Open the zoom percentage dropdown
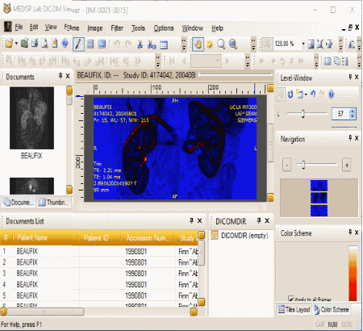 (303, 44)
